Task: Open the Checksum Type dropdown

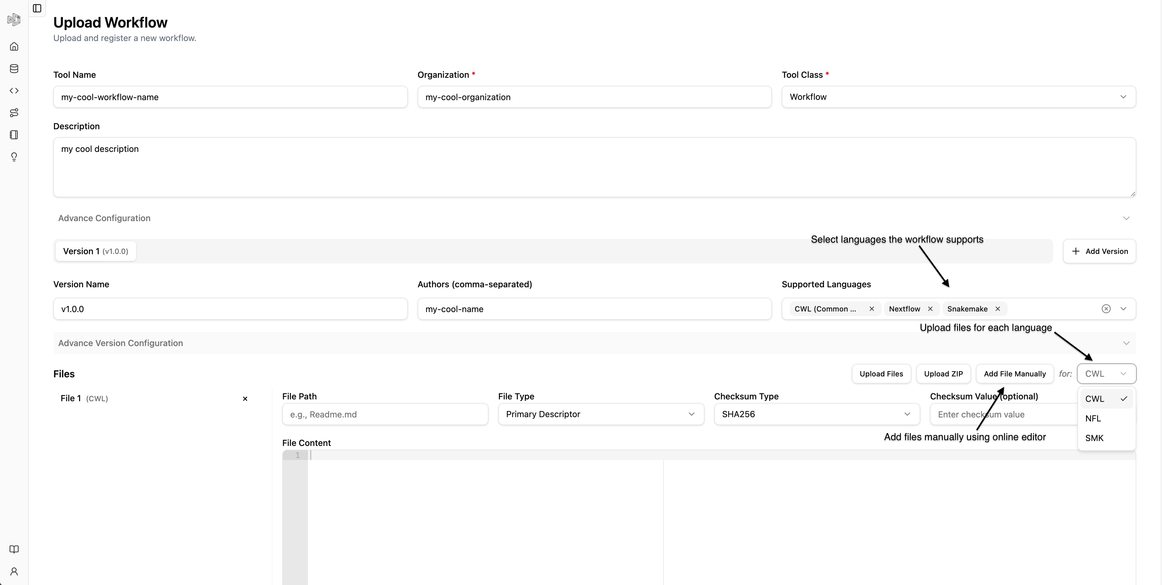Action: (816, 414)
